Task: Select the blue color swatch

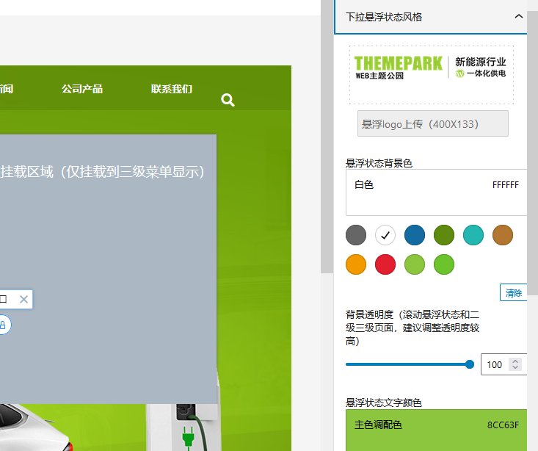Action: tap(415, 235)
